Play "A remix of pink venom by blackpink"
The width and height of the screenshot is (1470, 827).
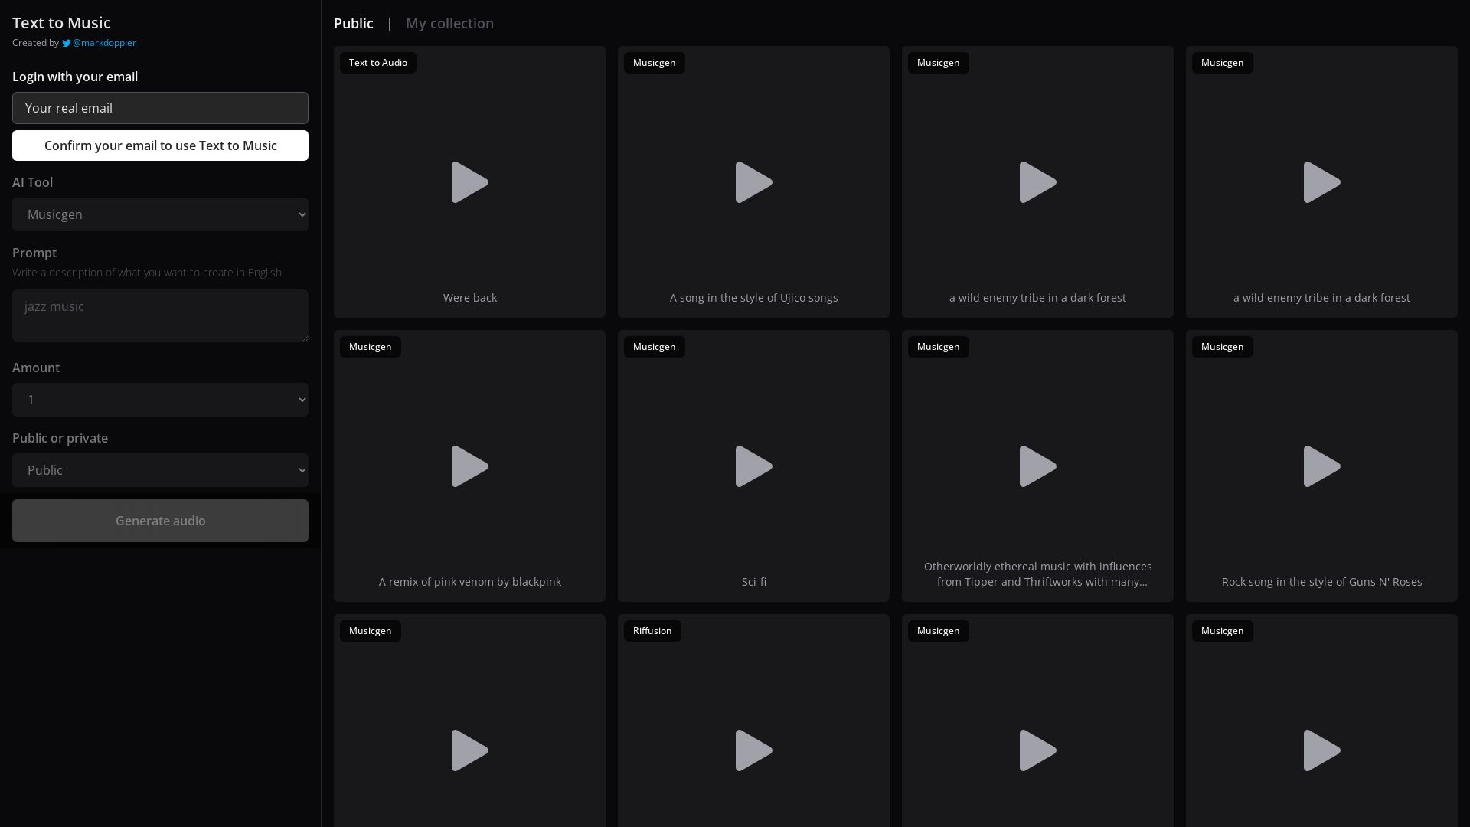coord(469,466)
